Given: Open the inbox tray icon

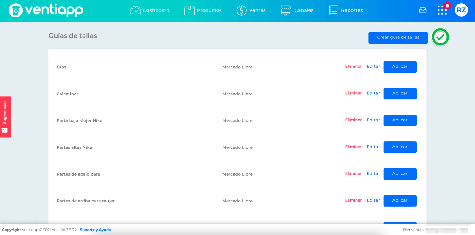Looking at the screenshot, I should 423,10.
